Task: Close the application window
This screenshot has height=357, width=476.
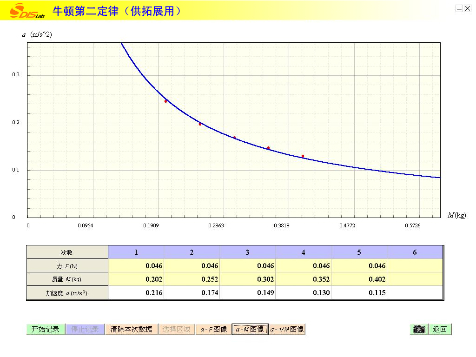Action: [x=467, y=8]
